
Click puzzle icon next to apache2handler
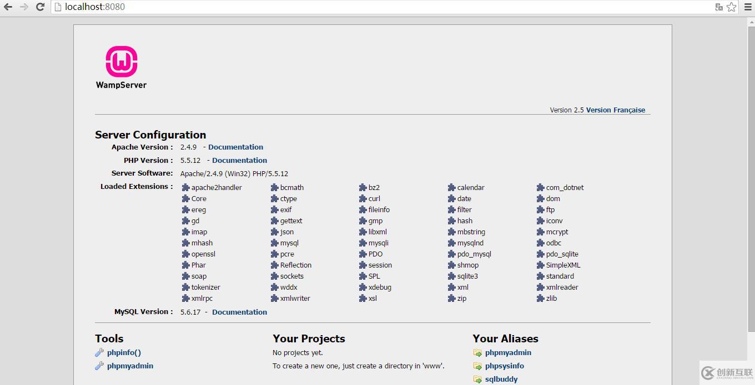pyautogui.click(x=186, y=188)
